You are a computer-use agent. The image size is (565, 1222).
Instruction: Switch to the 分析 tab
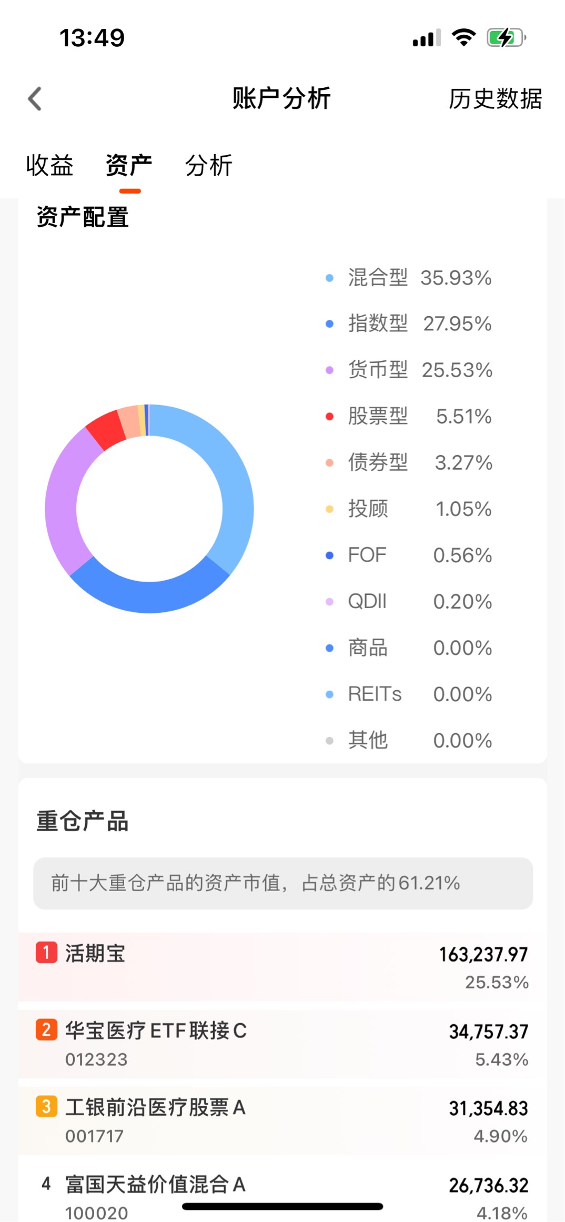tap(209, 166)
